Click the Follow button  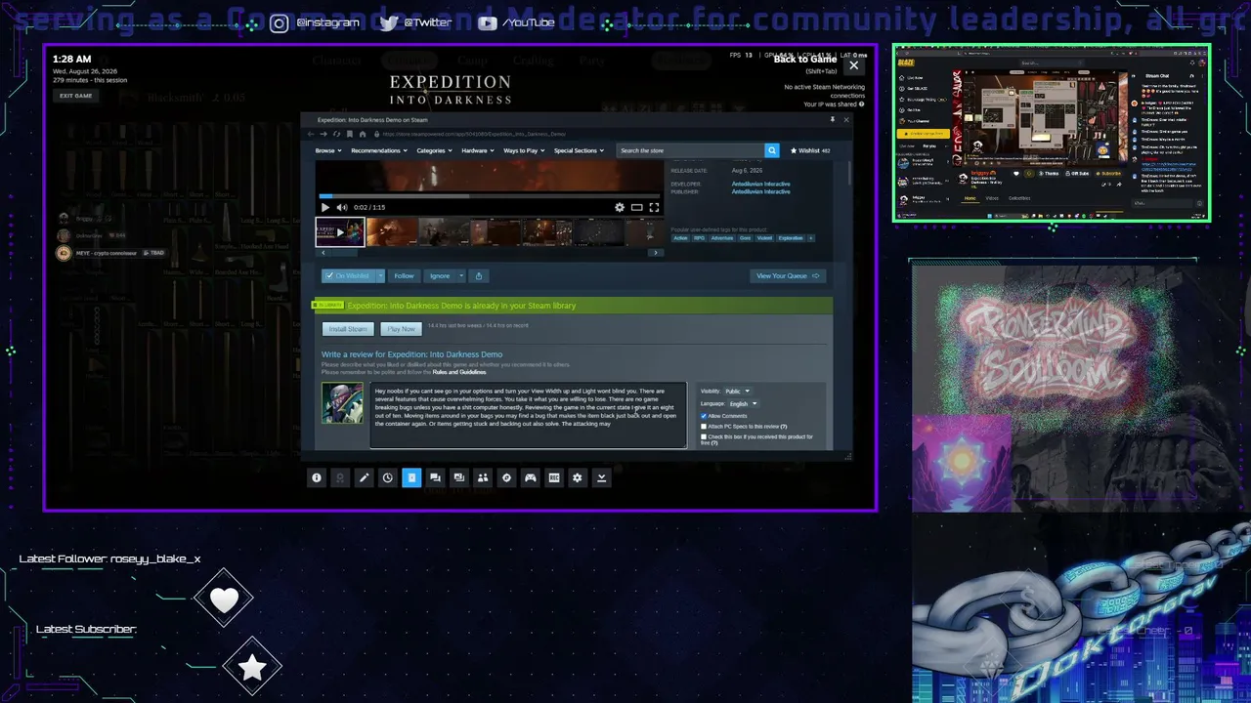tap(404, 275)
